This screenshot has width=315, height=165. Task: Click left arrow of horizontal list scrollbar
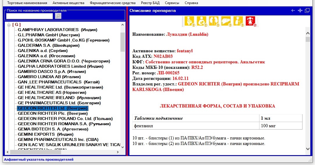[x=8, y=152]
